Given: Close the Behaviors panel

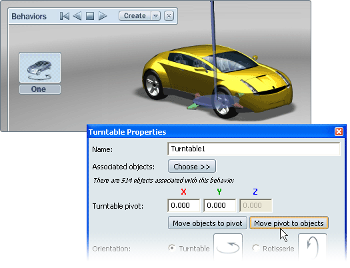Looking at the screenshot, I should pos(169,16).
